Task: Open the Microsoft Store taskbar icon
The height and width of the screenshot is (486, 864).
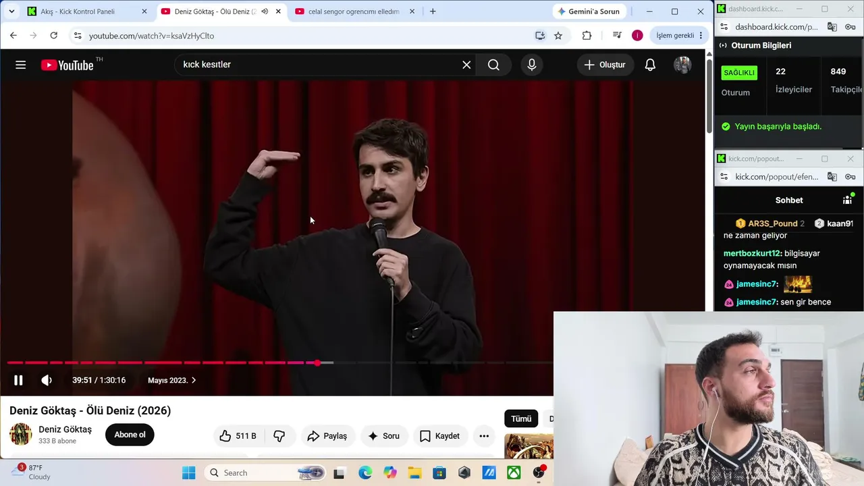Action: pyautogui.click(x=439, y=473)
